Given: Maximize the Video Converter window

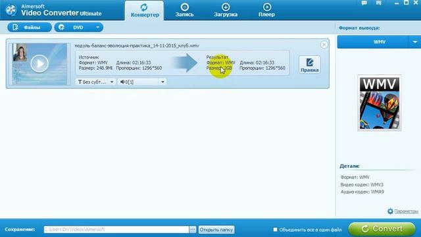Looking at the screenshot, I should click(407, 3).
